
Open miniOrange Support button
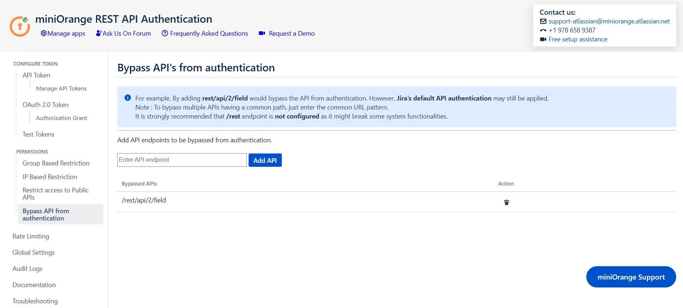point(631,277)
